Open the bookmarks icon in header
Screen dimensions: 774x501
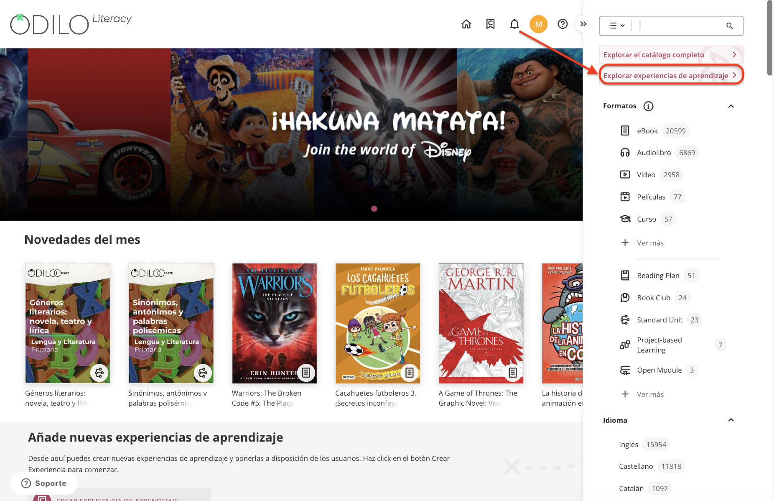[491, 24]
